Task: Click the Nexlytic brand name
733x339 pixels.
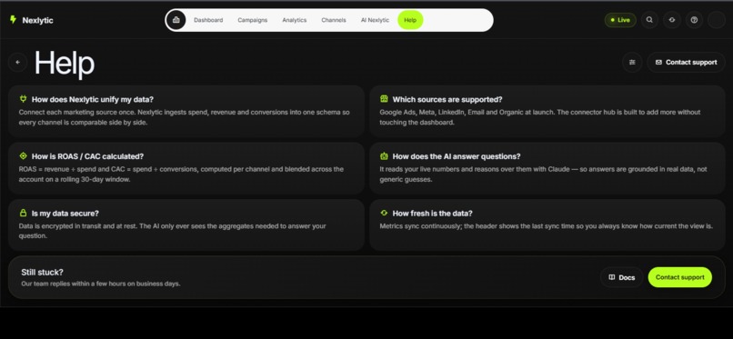Action: [x=38, y=20]
